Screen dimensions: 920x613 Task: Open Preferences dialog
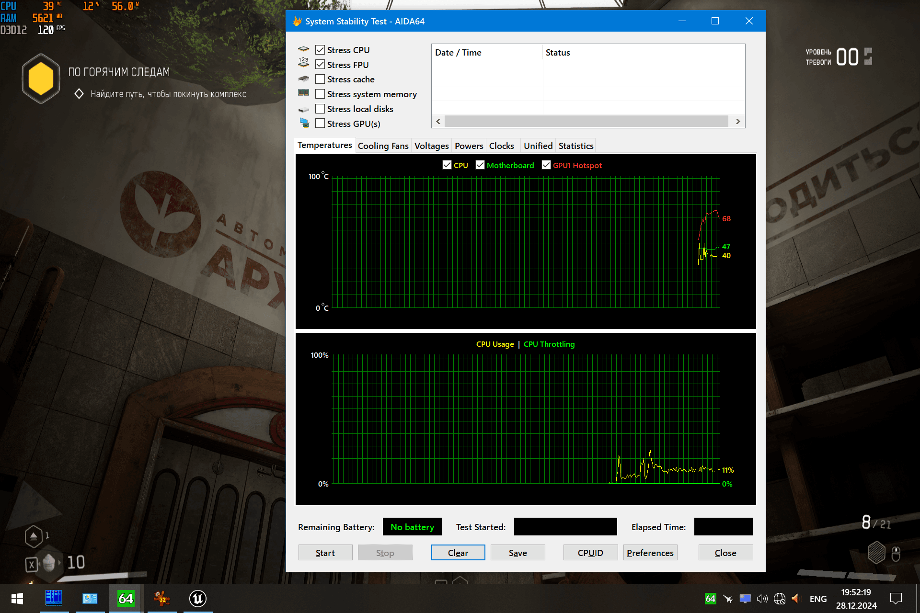pos(650,553)
